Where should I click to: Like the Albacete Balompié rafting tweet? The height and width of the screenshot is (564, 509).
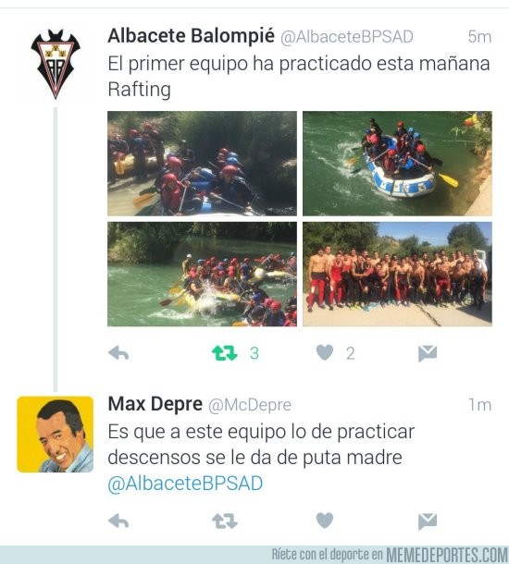325,352
